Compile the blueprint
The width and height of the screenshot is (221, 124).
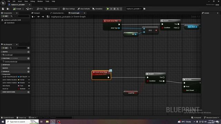[17, 9]
